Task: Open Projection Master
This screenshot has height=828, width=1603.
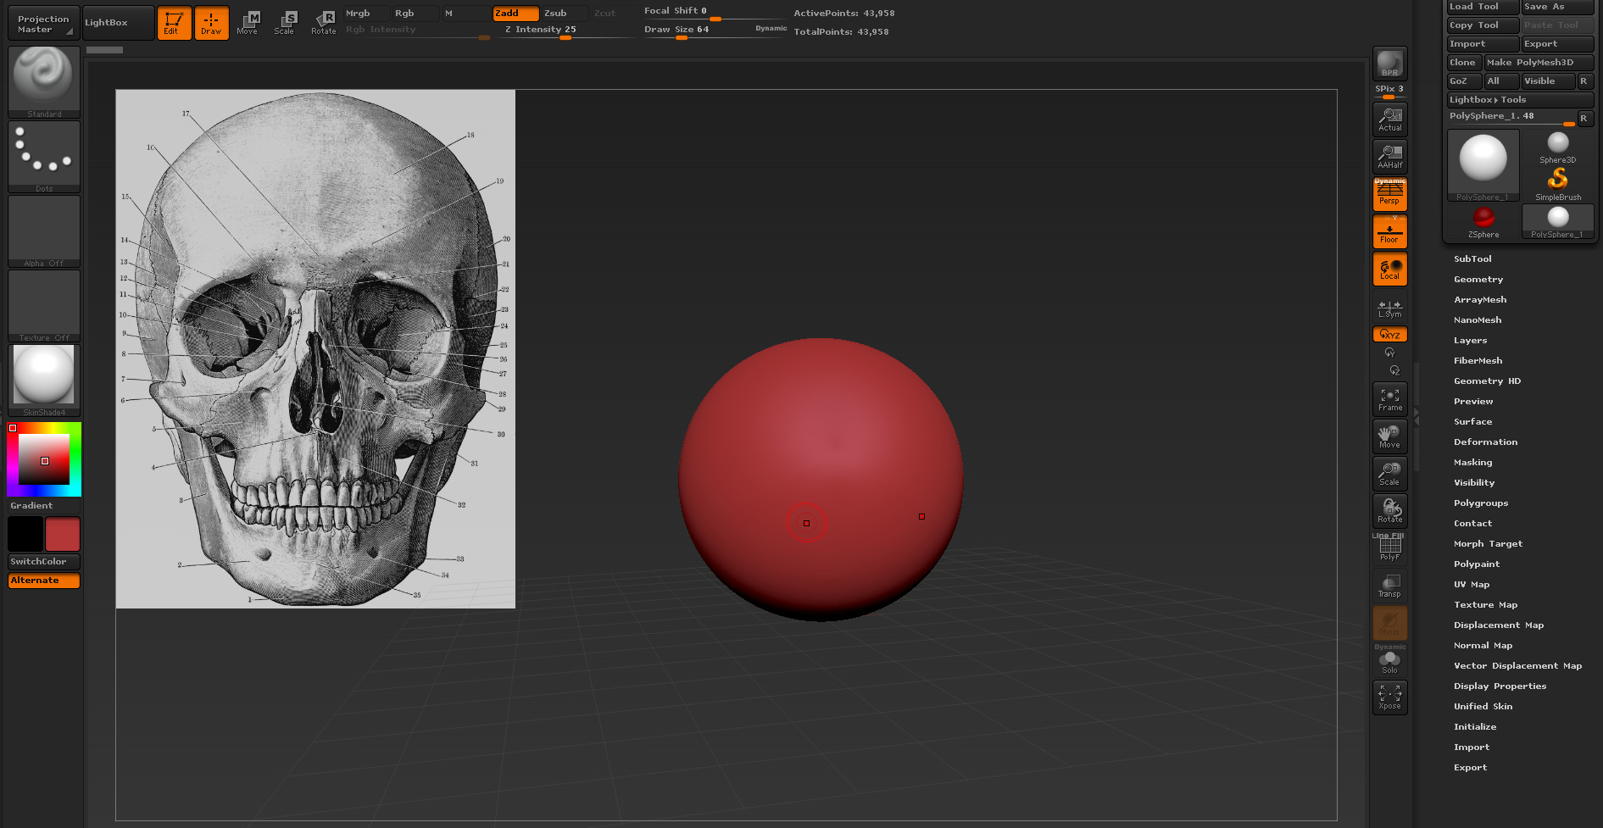Action: point(44,24)
